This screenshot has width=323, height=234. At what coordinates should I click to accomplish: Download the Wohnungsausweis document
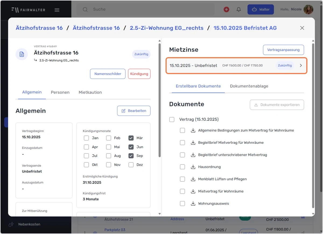coord(193,203)
